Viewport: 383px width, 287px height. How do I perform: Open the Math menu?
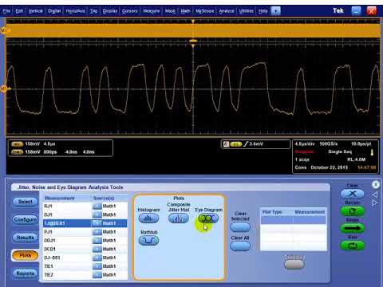(185, 11)
